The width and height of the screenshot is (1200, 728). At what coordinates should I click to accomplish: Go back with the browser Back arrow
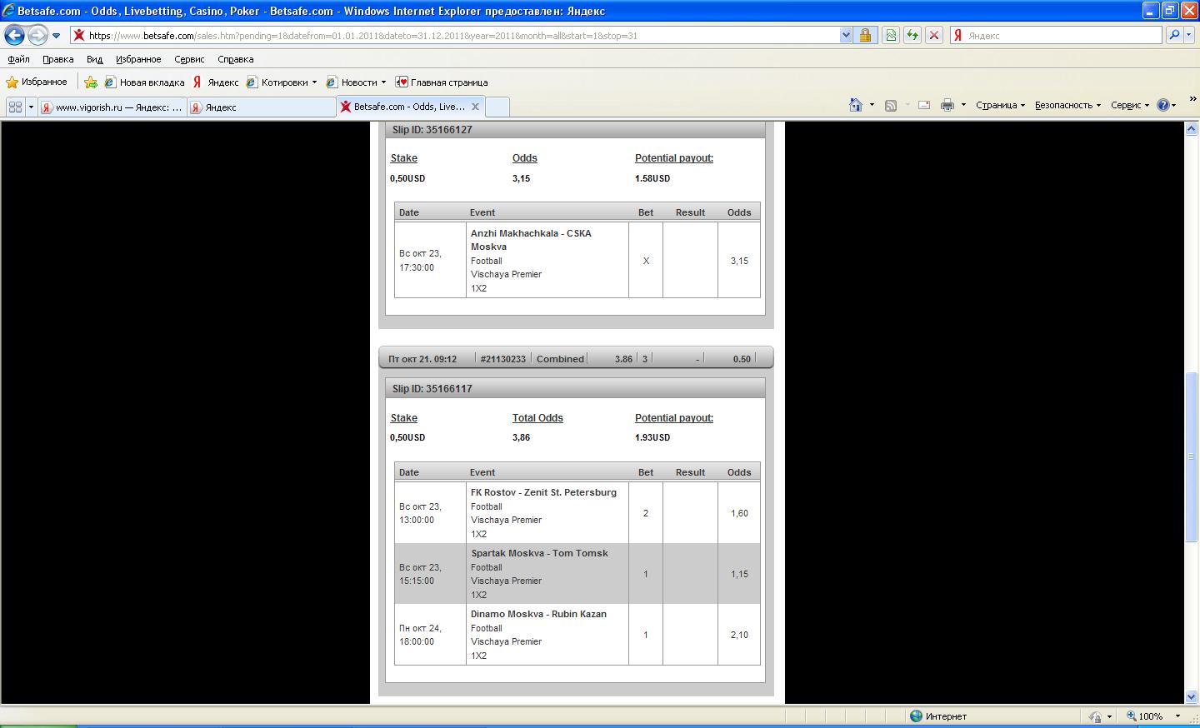click(14, 36)
